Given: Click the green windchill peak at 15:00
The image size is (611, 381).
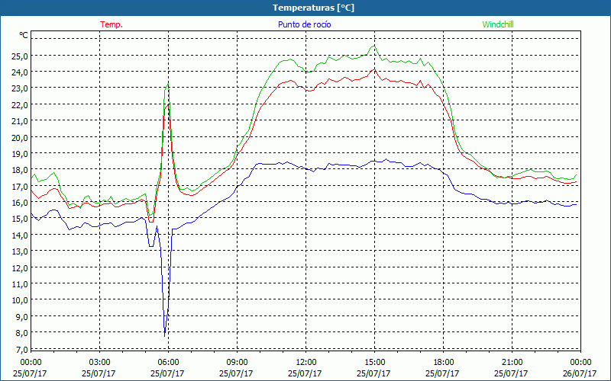Looking at the screenshot, I should [374, 46].
